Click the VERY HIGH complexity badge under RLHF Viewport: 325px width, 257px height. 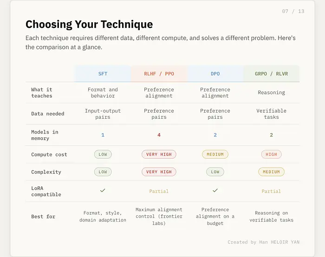point(159,172)
